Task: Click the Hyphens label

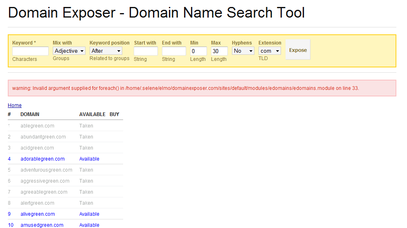Action: 242,43
